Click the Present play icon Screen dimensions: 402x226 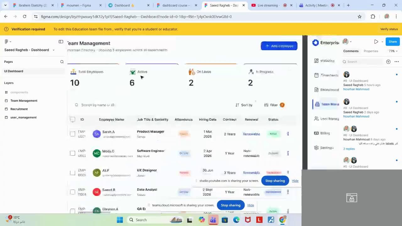(x=376, y=42)
